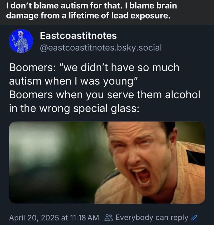
Task: Open the Eastcoastitnotes profile avatar
Action: pos(21,41)
